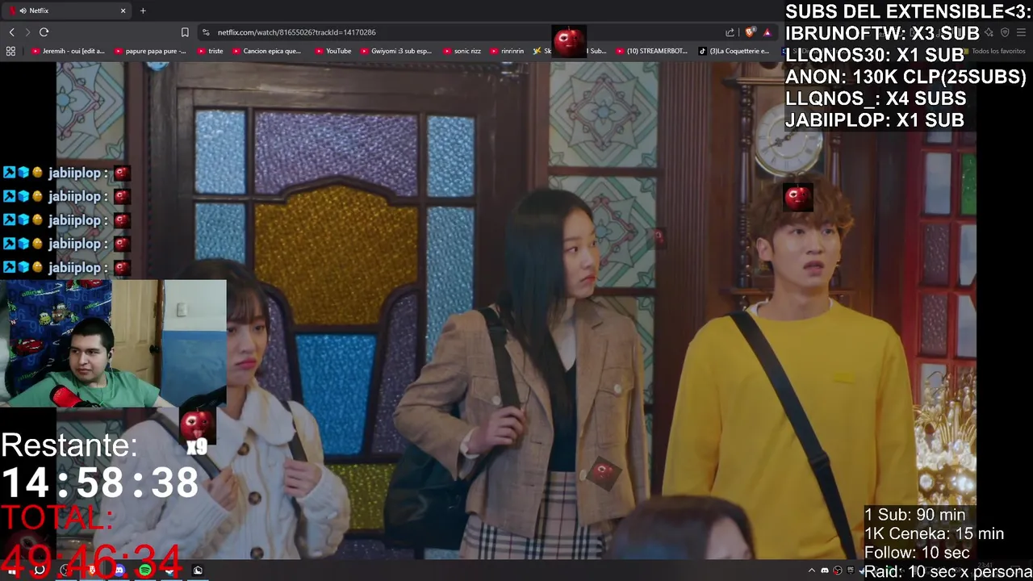The width and height of the screenshot is (1033, 581).
Task: Open 'papure papa pure' bookmark
Action: [151, 51]
